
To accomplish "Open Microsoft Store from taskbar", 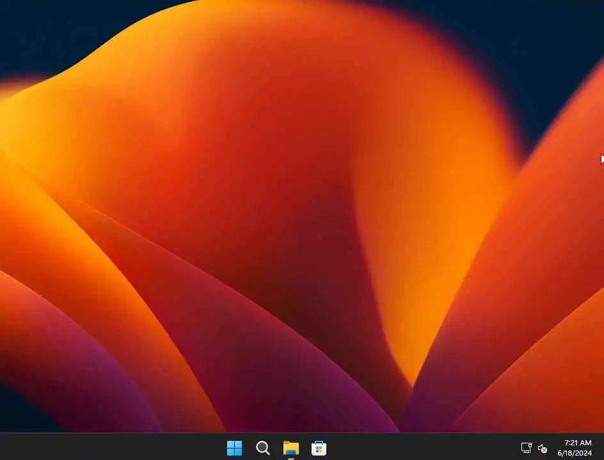I will [x=319, y=448].
